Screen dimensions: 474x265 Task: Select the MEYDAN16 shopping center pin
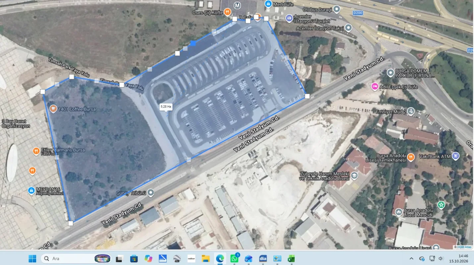click(31, 190)
